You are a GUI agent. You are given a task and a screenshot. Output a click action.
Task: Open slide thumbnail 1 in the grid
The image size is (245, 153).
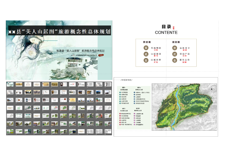(x=10, y=84)
